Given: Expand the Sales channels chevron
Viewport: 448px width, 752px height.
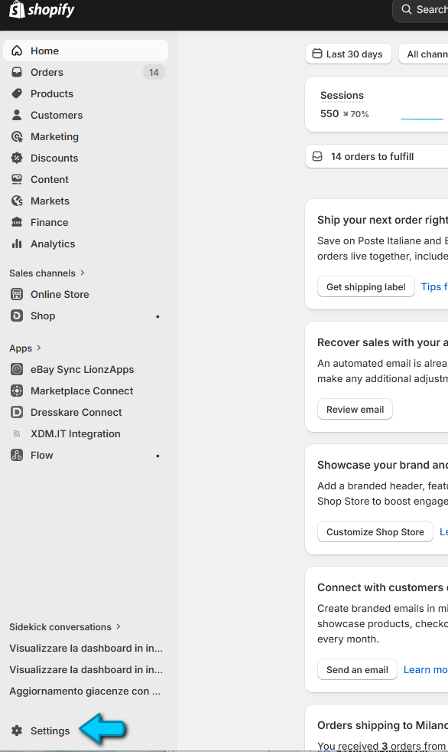Looking at the screenshot, I should tap(83, 273).
